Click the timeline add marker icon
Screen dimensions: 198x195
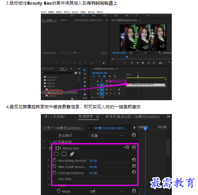tap(110, 76)
